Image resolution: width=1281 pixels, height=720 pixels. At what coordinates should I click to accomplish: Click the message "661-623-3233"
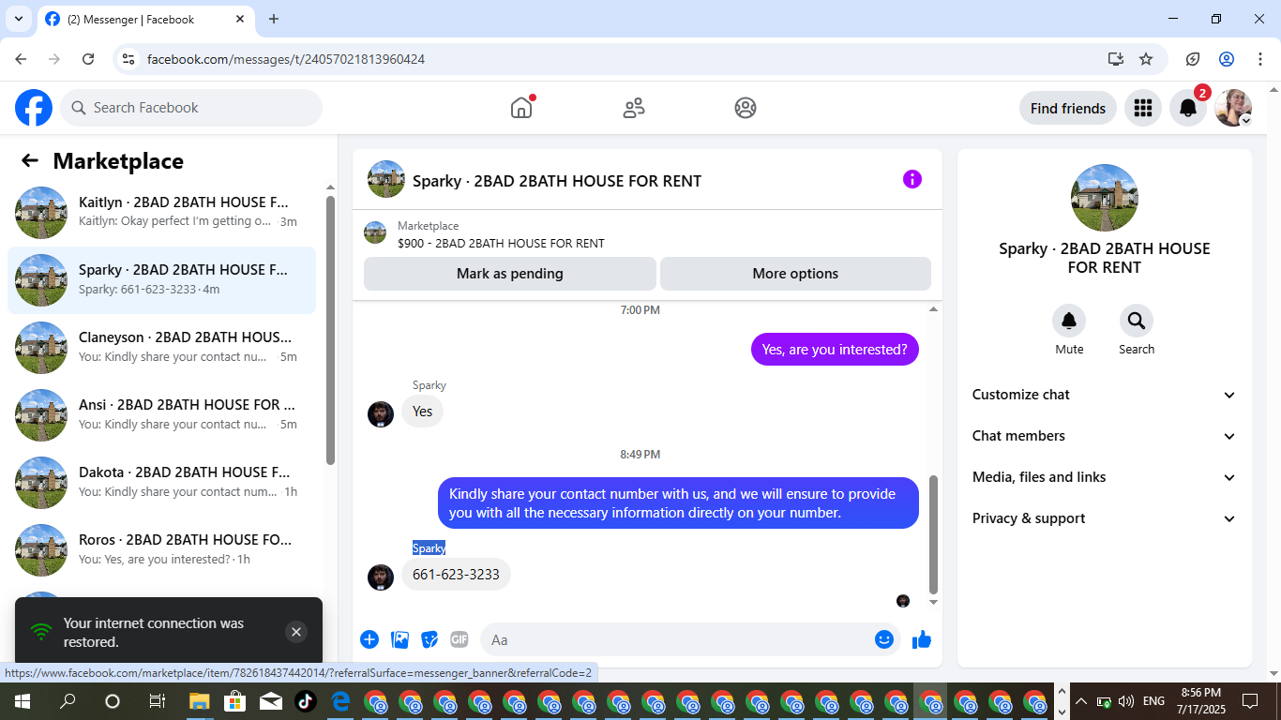click(x=456, y=575)
